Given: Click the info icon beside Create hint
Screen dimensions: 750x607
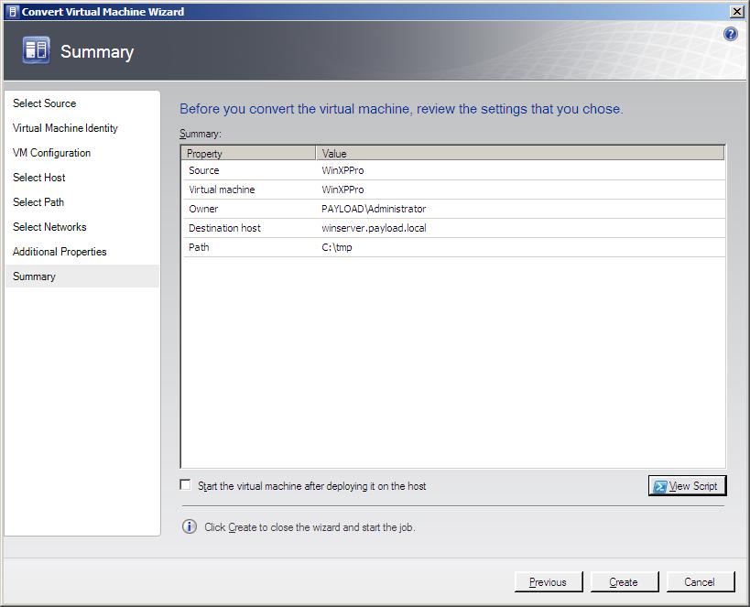Looking at the screenshot, I should (190, 526).
